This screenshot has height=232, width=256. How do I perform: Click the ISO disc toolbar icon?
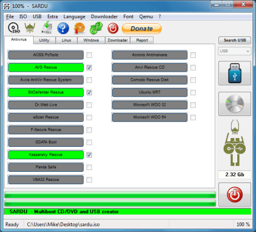coord(14,28)
